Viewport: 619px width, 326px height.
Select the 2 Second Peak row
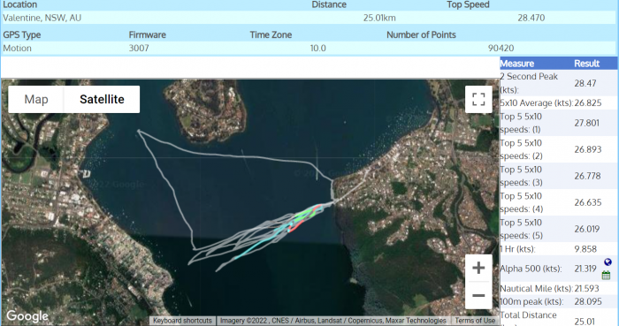pos(559,83)
